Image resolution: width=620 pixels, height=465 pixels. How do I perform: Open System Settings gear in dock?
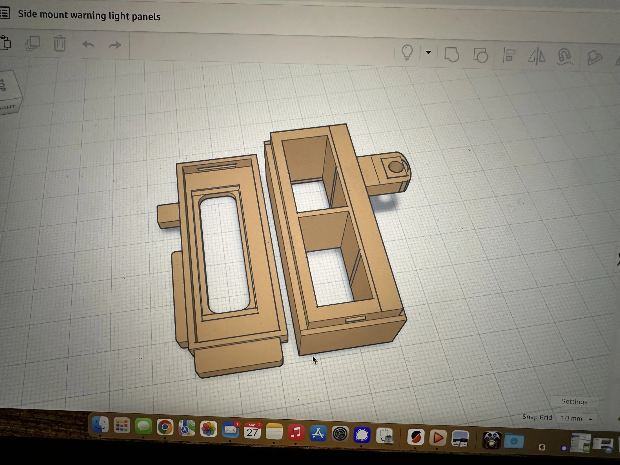point(340,434)
